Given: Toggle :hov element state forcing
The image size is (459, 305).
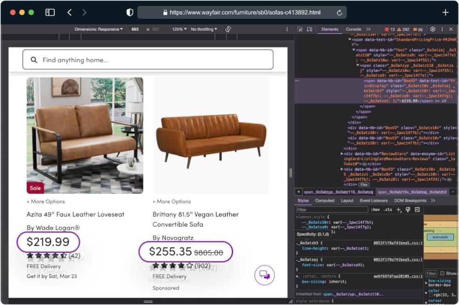Looking at the screenshot, I should coord(376,209).
